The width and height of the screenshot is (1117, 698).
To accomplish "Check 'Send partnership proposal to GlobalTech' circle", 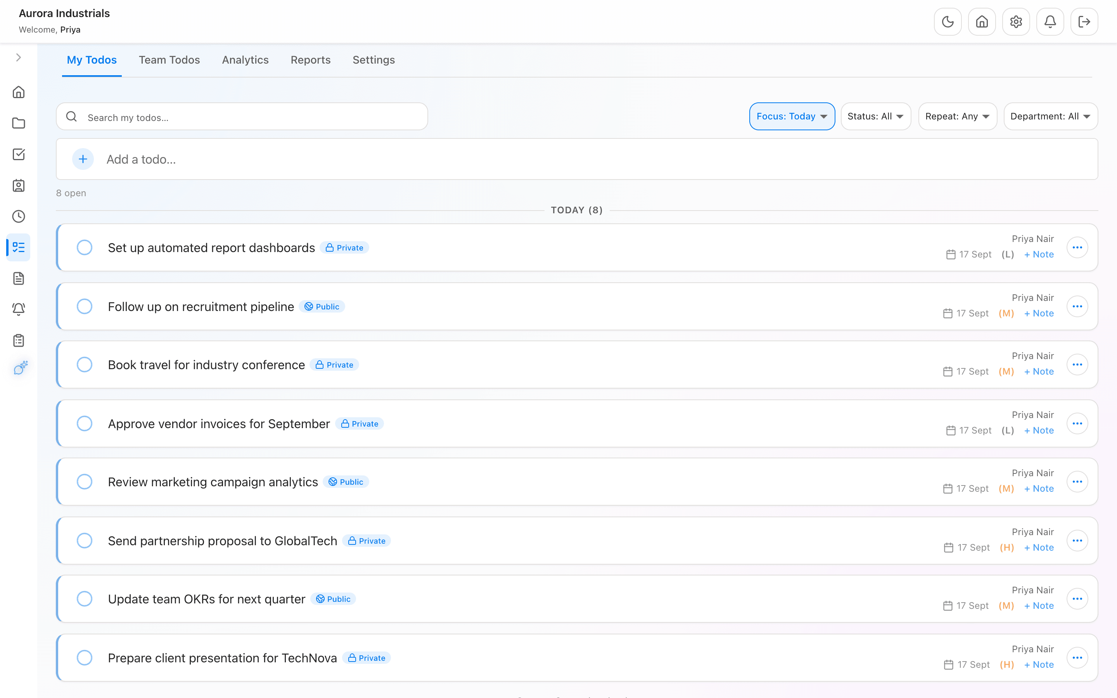I will point(85,541).
